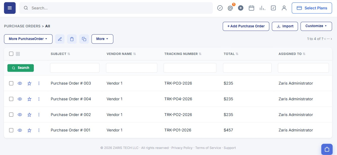This screenshot has height=155, width=337.
Task: Click the duplicate copy icon
Action: [84, 39]
